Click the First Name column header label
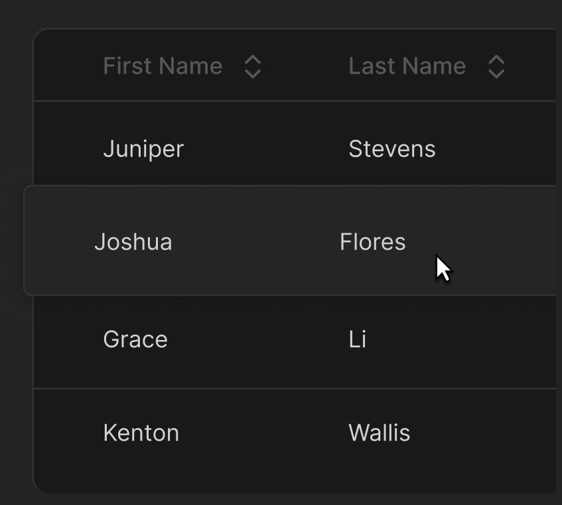This screenshot has width=562, height=505. (163, 66)
